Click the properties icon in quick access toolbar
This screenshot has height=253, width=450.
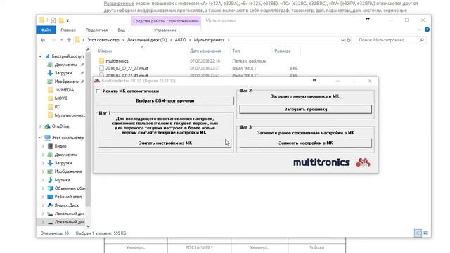[53, 20]
